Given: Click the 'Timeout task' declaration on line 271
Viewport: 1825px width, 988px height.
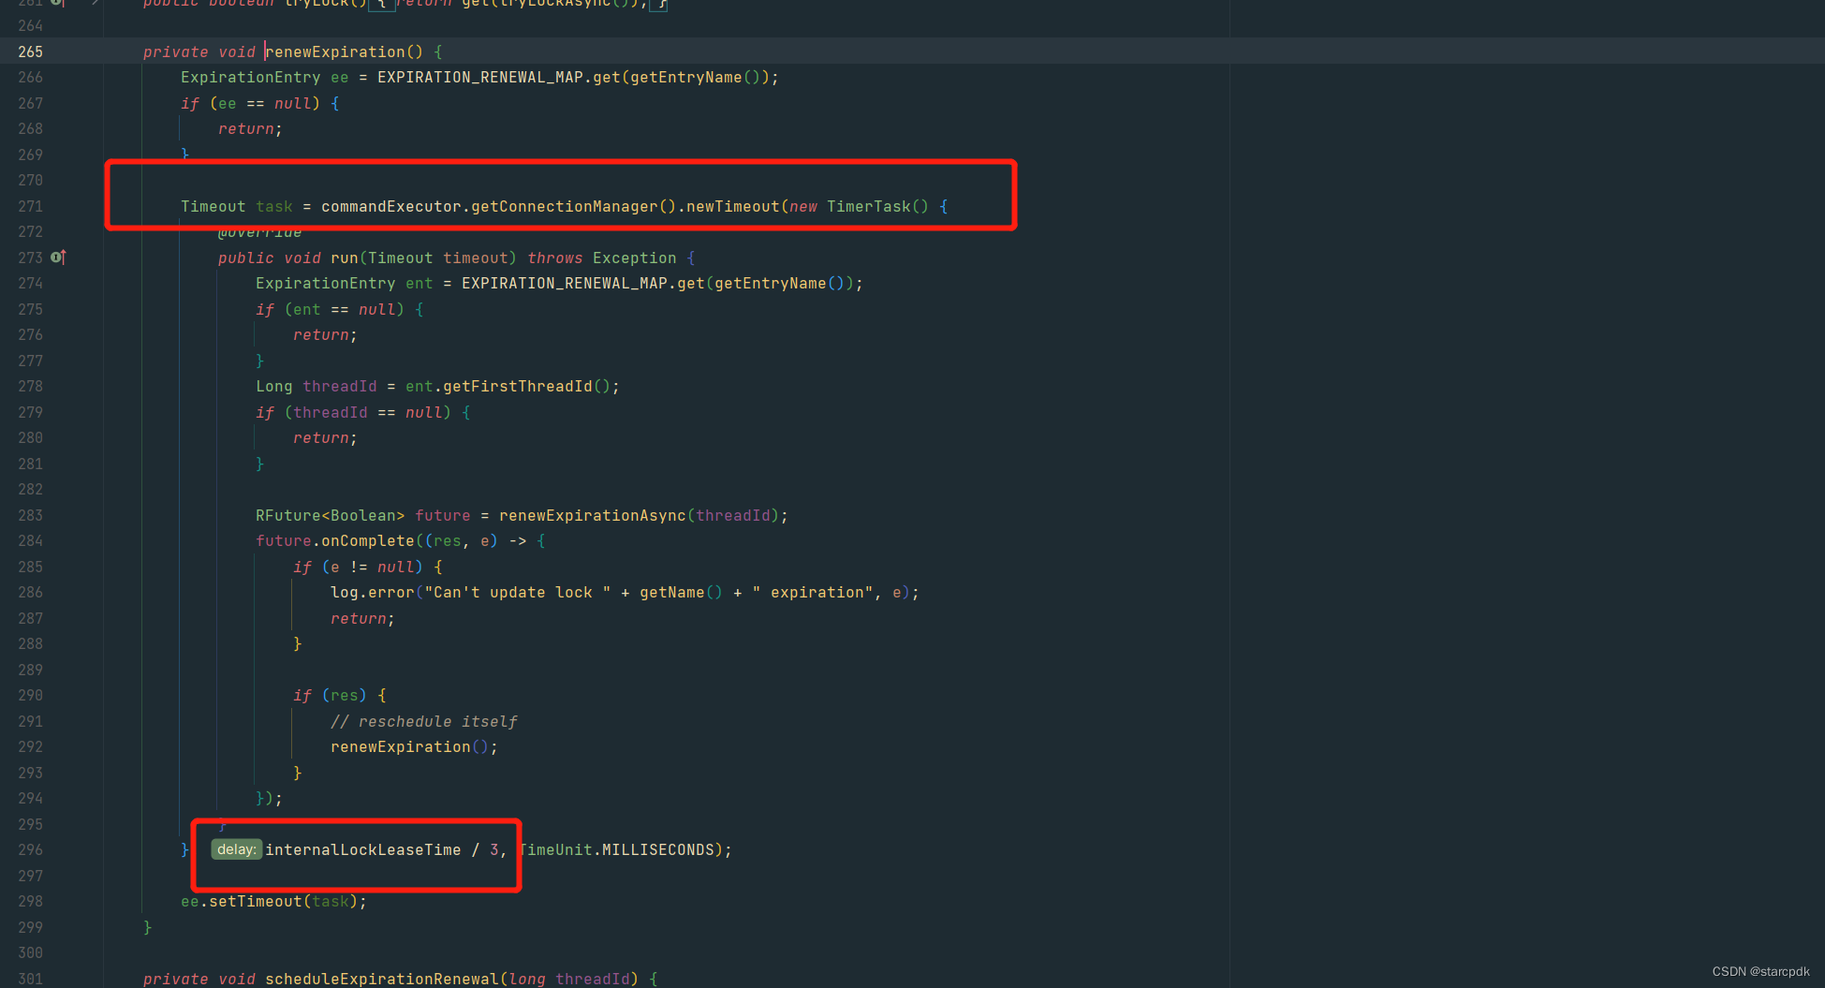Looking at the screenshot, I should [x=237, y=206].
